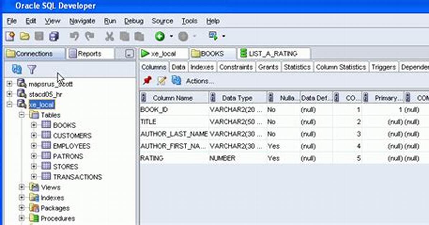Expand the Procedures folder node

pos(22,218)
